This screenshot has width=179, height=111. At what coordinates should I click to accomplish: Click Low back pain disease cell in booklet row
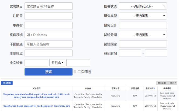167,96
